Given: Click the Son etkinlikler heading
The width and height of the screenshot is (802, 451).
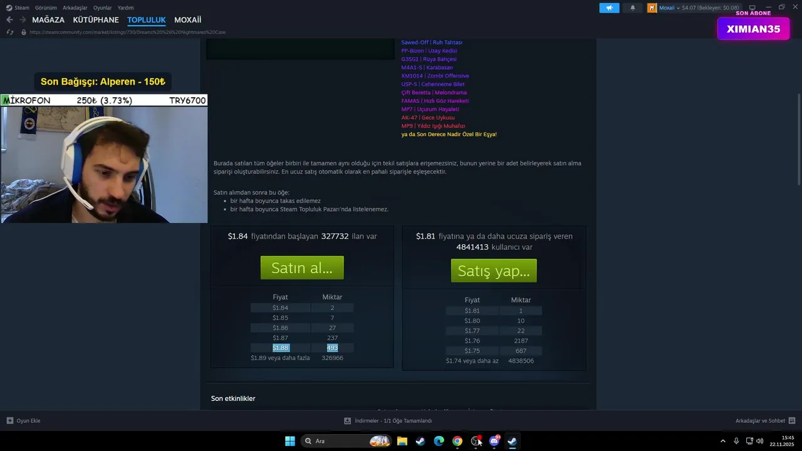Looking at the screenshot, I should pyautogui.click(x=233, y=398).
